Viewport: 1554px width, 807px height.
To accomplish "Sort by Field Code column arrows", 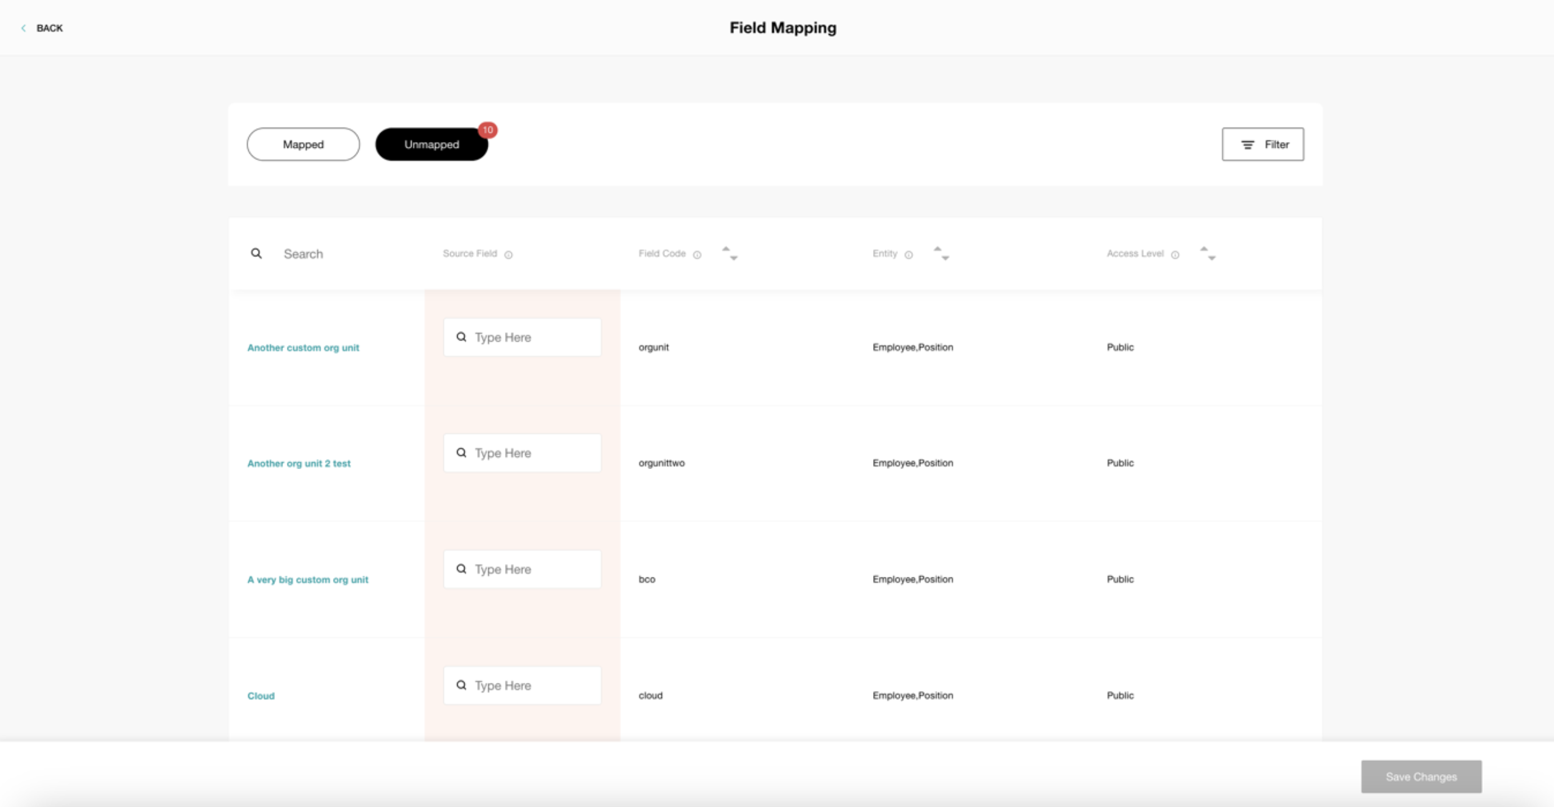I will [730, 253].
